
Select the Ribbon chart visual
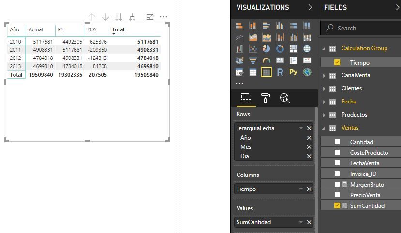click(307, 38)
